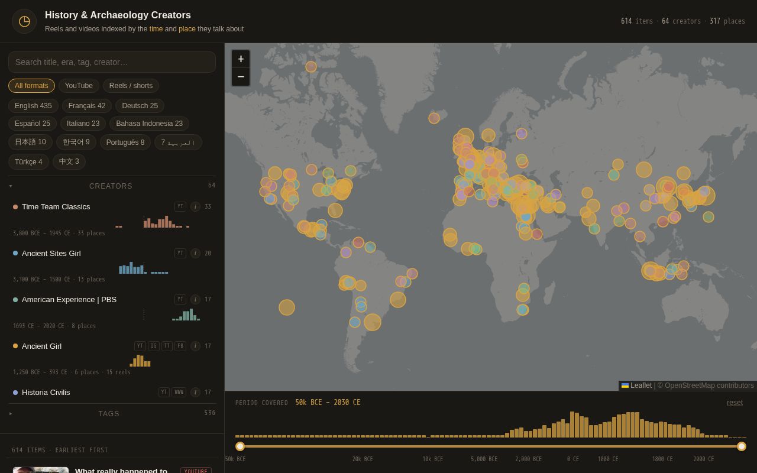Collapse the Creators section
This screenshot has height=473, width=757.
pyautogui.click(x=112, y=186)
